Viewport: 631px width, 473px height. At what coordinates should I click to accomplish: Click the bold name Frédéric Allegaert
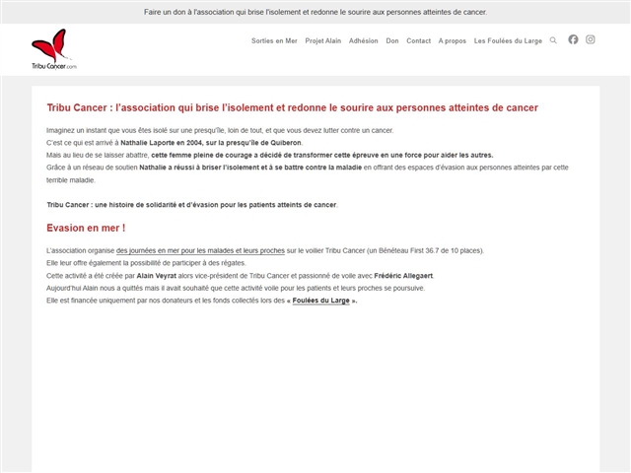tap(403, 276)
